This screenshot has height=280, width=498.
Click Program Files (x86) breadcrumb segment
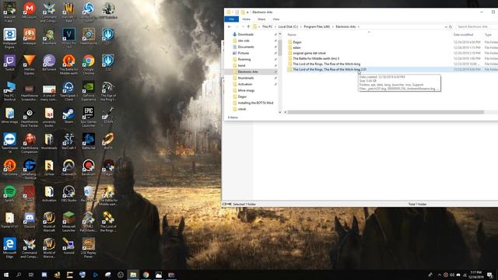(317, 26)
